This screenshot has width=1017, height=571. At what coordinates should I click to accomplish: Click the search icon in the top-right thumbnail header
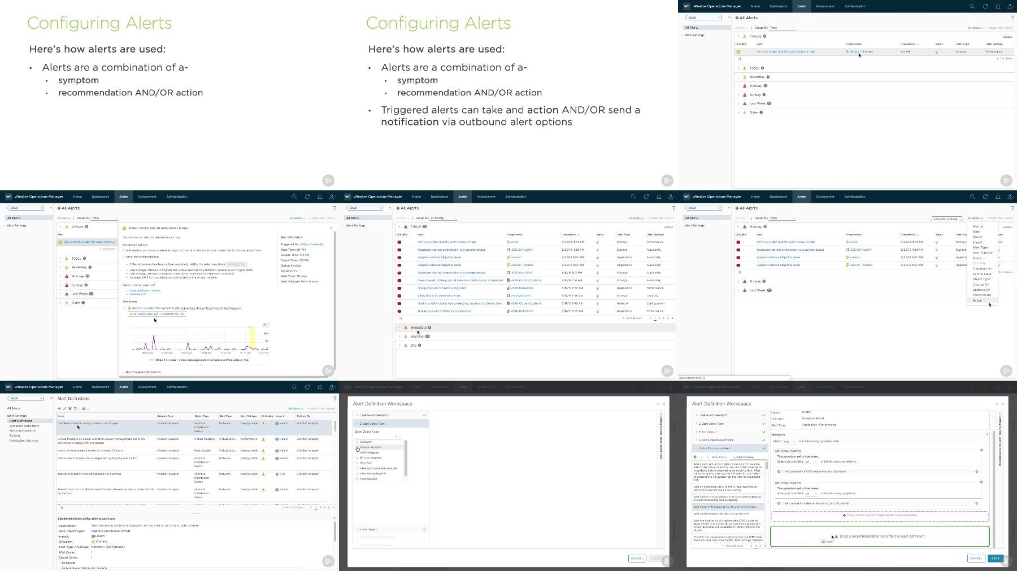(972, 6)
